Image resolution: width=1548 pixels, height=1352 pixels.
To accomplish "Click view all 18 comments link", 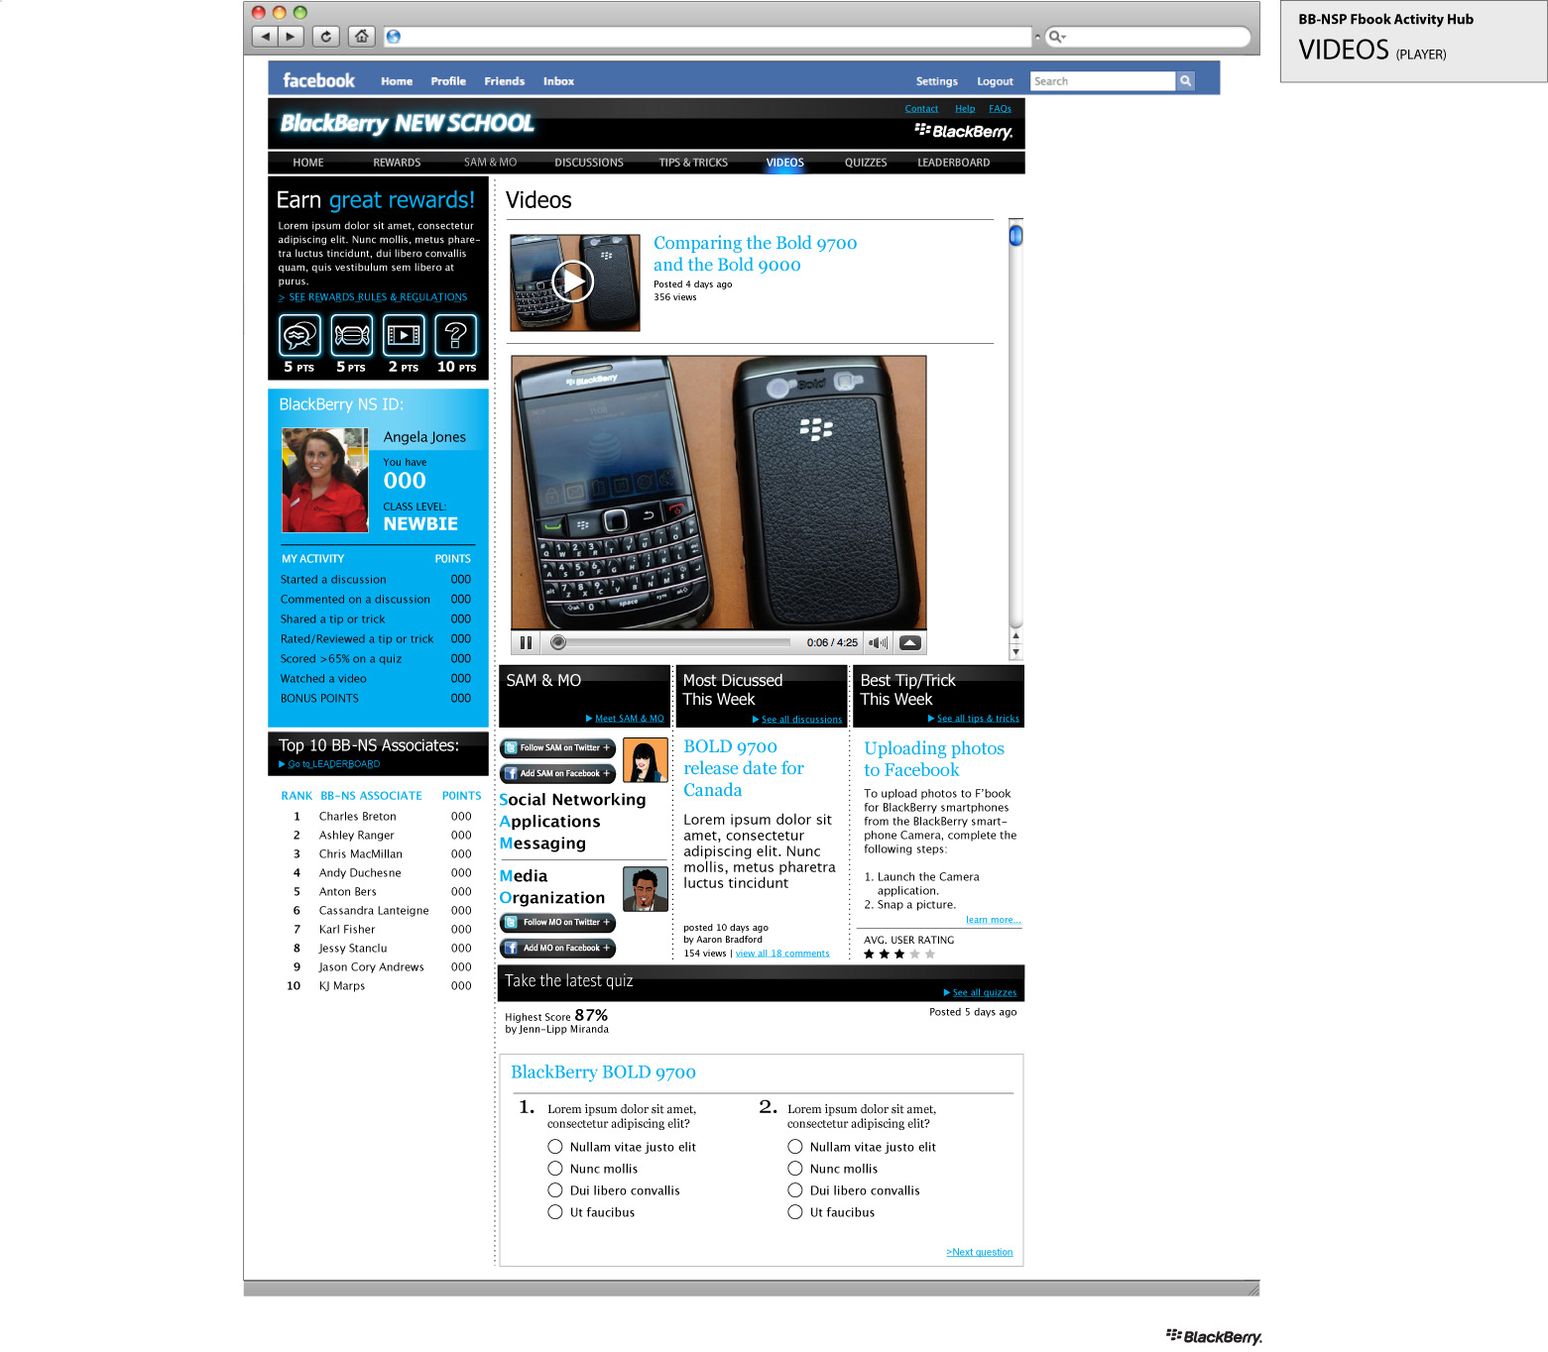I will (x=782, y=954).
